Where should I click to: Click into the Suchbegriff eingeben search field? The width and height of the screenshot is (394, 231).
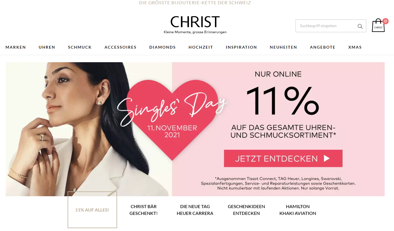(327, 26)
